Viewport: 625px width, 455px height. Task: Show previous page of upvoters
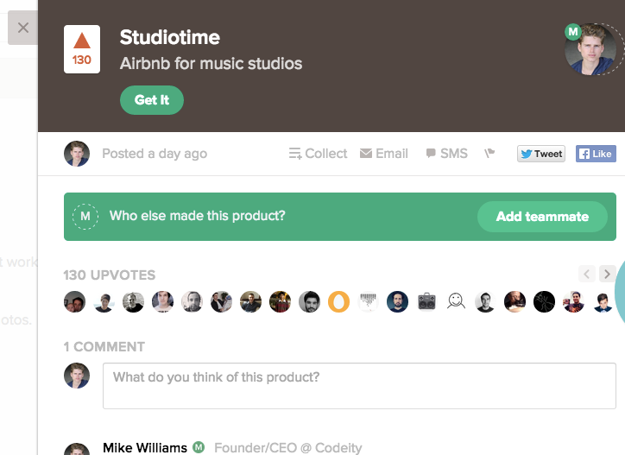587,274
